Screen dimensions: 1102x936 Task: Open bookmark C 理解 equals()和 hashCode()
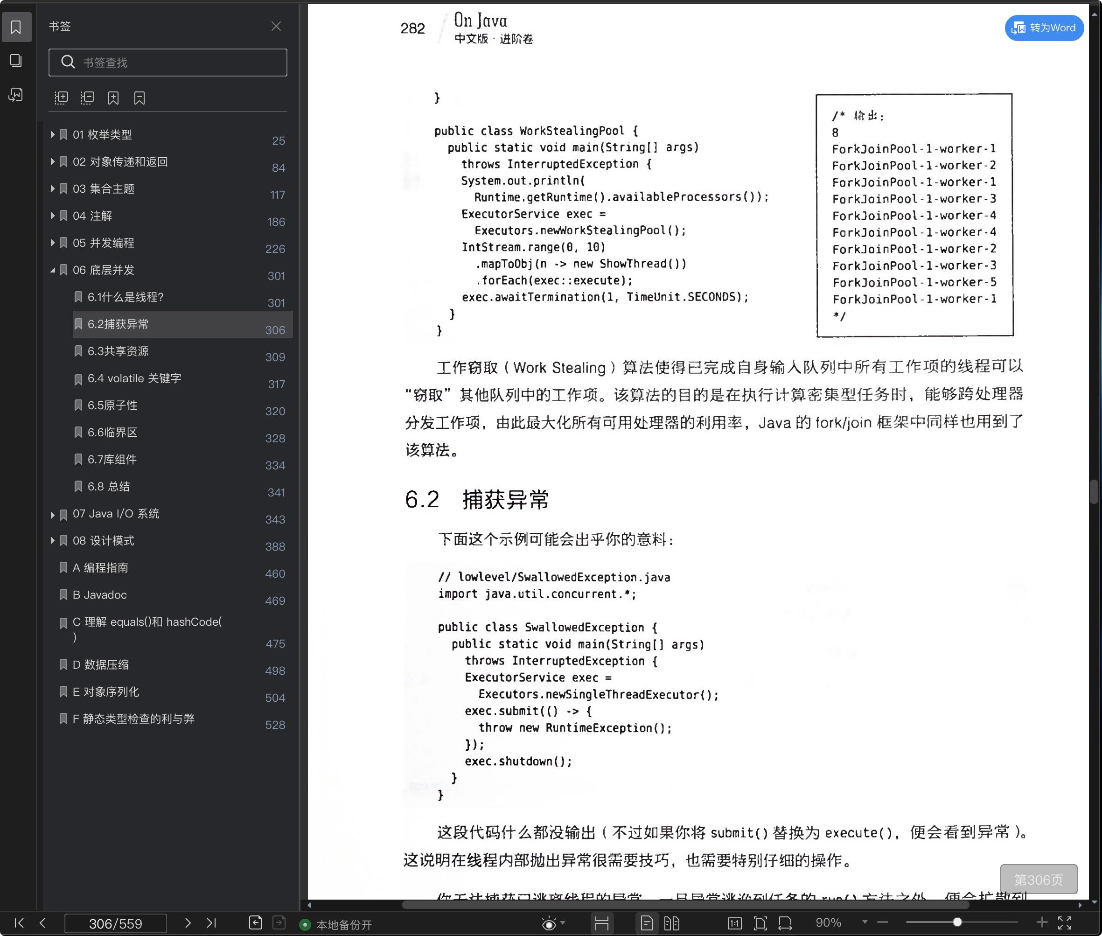pyautogui.click(x=175, y=630)
